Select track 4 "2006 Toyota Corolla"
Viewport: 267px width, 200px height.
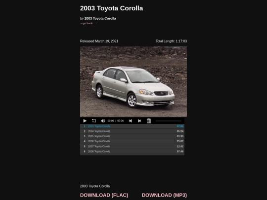(132, 141)
